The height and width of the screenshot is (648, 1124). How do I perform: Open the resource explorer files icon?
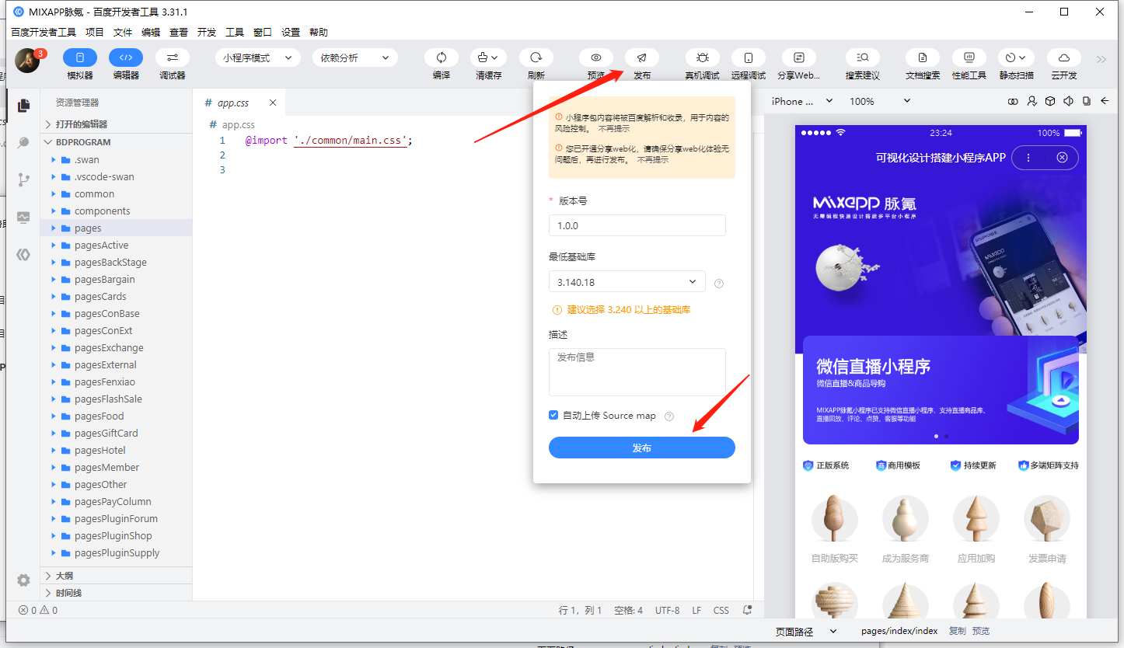tap(23, 106)
